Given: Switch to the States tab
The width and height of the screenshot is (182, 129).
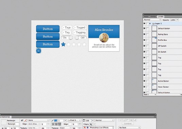Looking at the screenshot, I should [x=153, y=17].
